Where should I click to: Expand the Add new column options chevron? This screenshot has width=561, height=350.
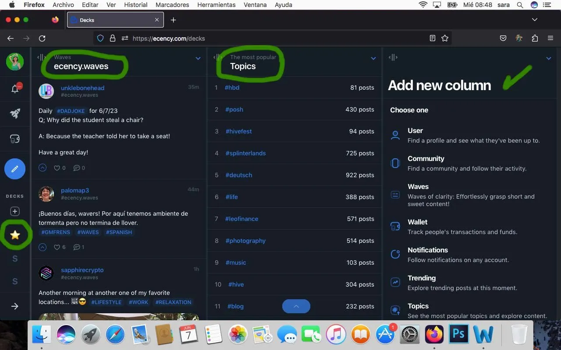[x=549, y=58]
